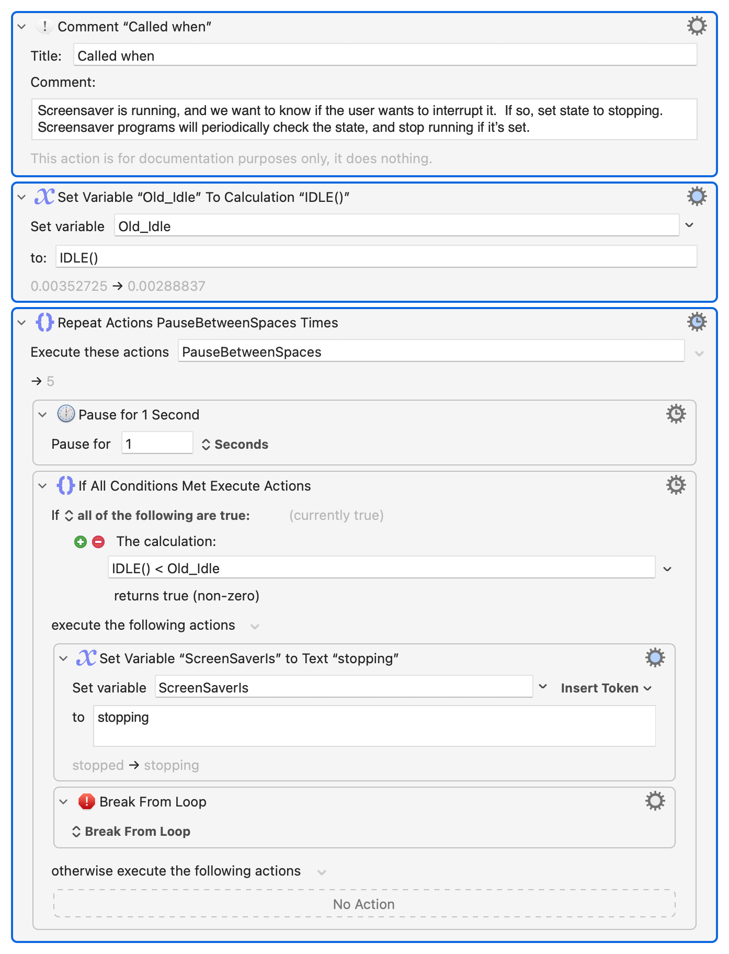Open gear menu of Break From Loop action

[655, 801]
